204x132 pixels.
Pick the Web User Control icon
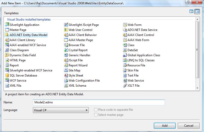[x=66, y=30]
